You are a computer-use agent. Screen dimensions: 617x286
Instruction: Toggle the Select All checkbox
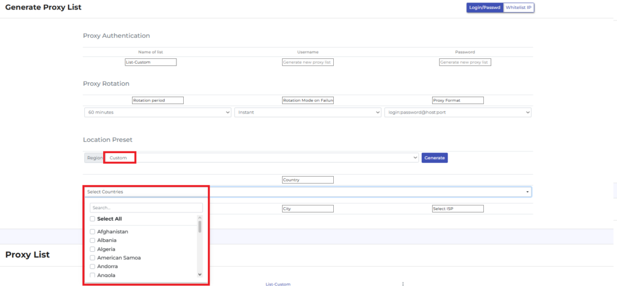click(x=92, y=219)
